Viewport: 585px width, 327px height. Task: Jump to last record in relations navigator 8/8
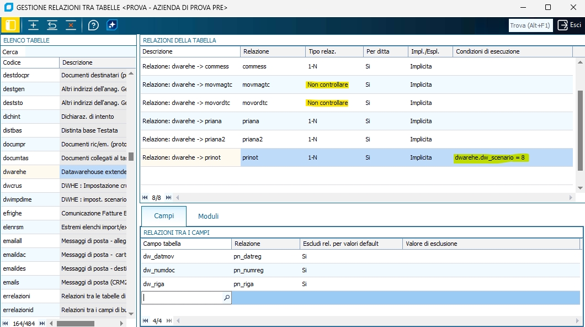pos(169,197)
